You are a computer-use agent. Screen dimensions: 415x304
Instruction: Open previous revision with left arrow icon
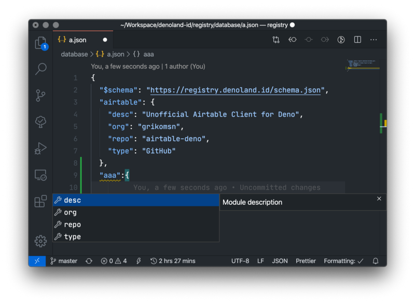pos(293,40)
